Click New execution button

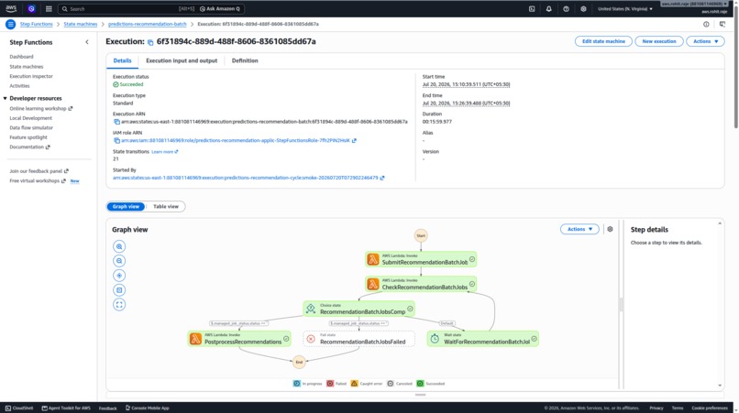pyautogui.click(x=659, y=41)
